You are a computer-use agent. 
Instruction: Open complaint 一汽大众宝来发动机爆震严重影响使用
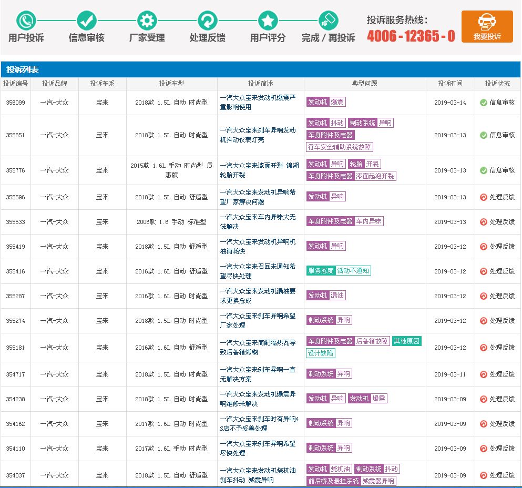[x=258, y=103]
